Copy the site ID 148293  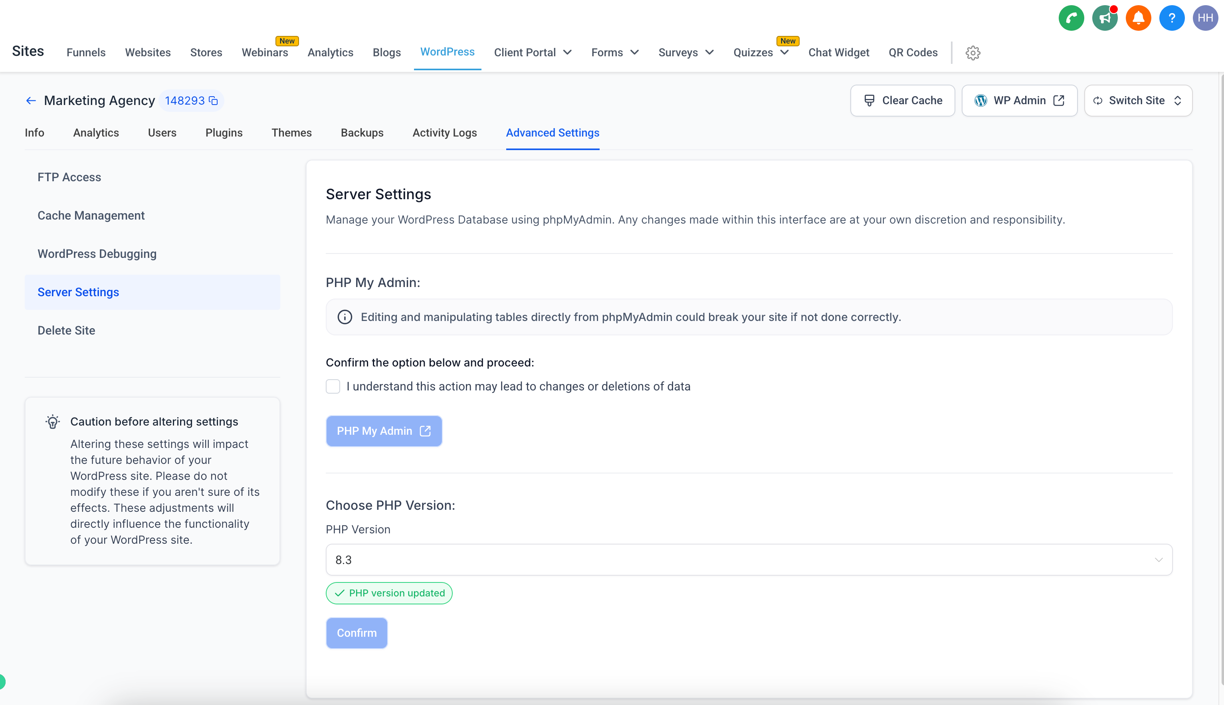(x=214, y=101)
